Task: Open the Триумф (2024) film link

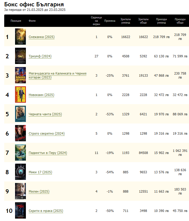Action: pos(40,56)
